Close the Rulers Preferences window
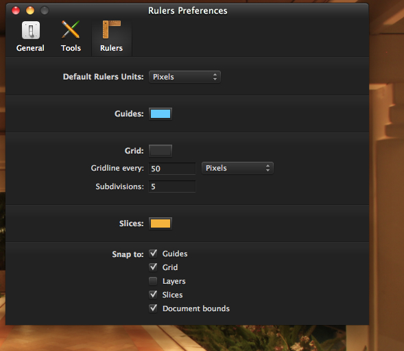404x351 pixels. (x=16, y=10)
